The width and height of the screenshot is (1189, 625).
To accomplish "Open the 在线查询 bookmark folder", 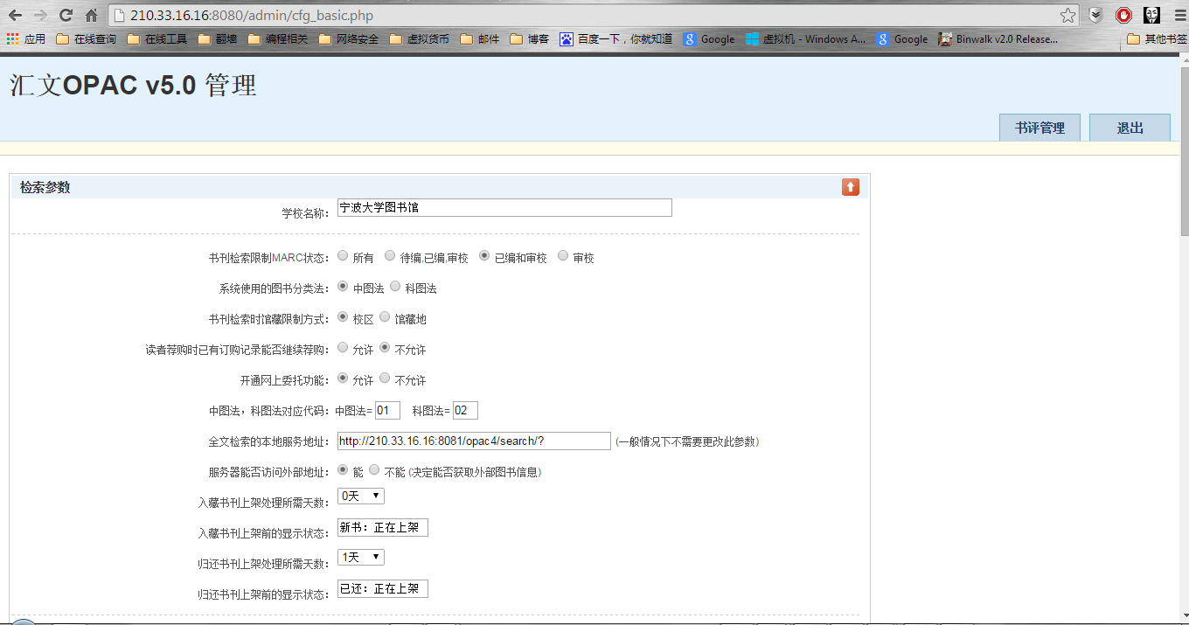I will (86, 39).
